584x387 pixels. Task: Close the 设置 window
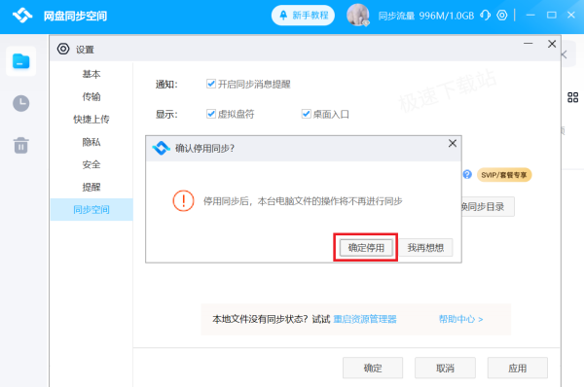pos(552,44)
